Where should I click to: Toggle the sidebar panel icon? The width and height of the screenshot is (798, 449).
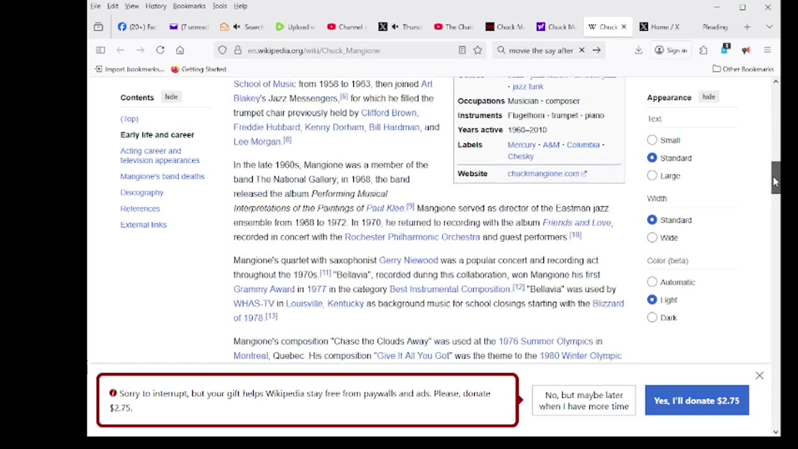tap(100, 50)
